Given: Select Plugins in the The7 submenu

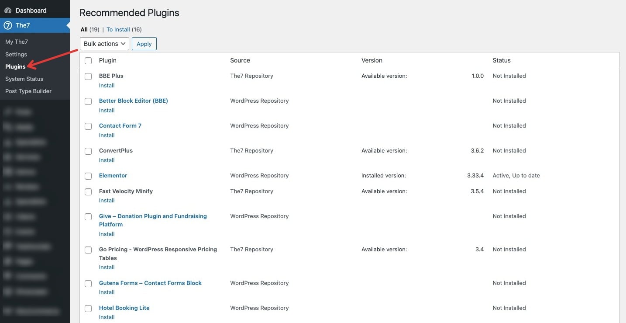Looking at the screenshot, I should point(15,67).
